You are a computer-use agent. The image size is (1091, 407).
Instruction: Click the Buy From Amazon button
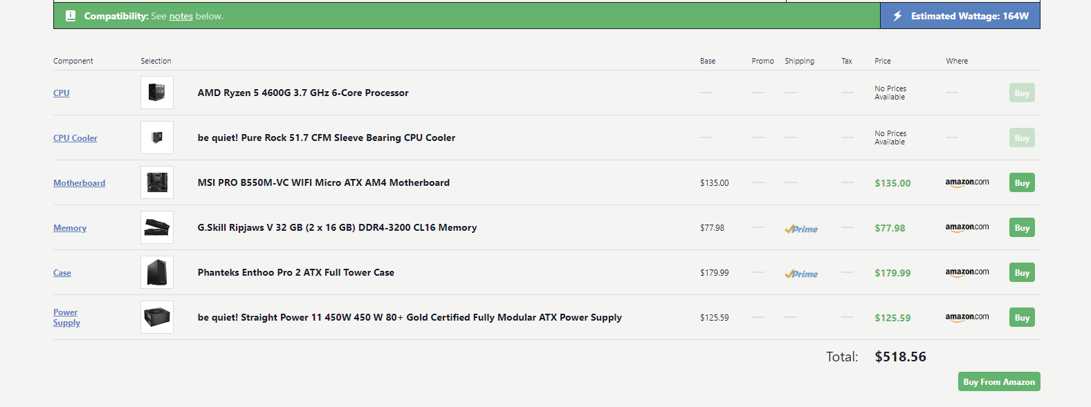[x=999, y=381]
